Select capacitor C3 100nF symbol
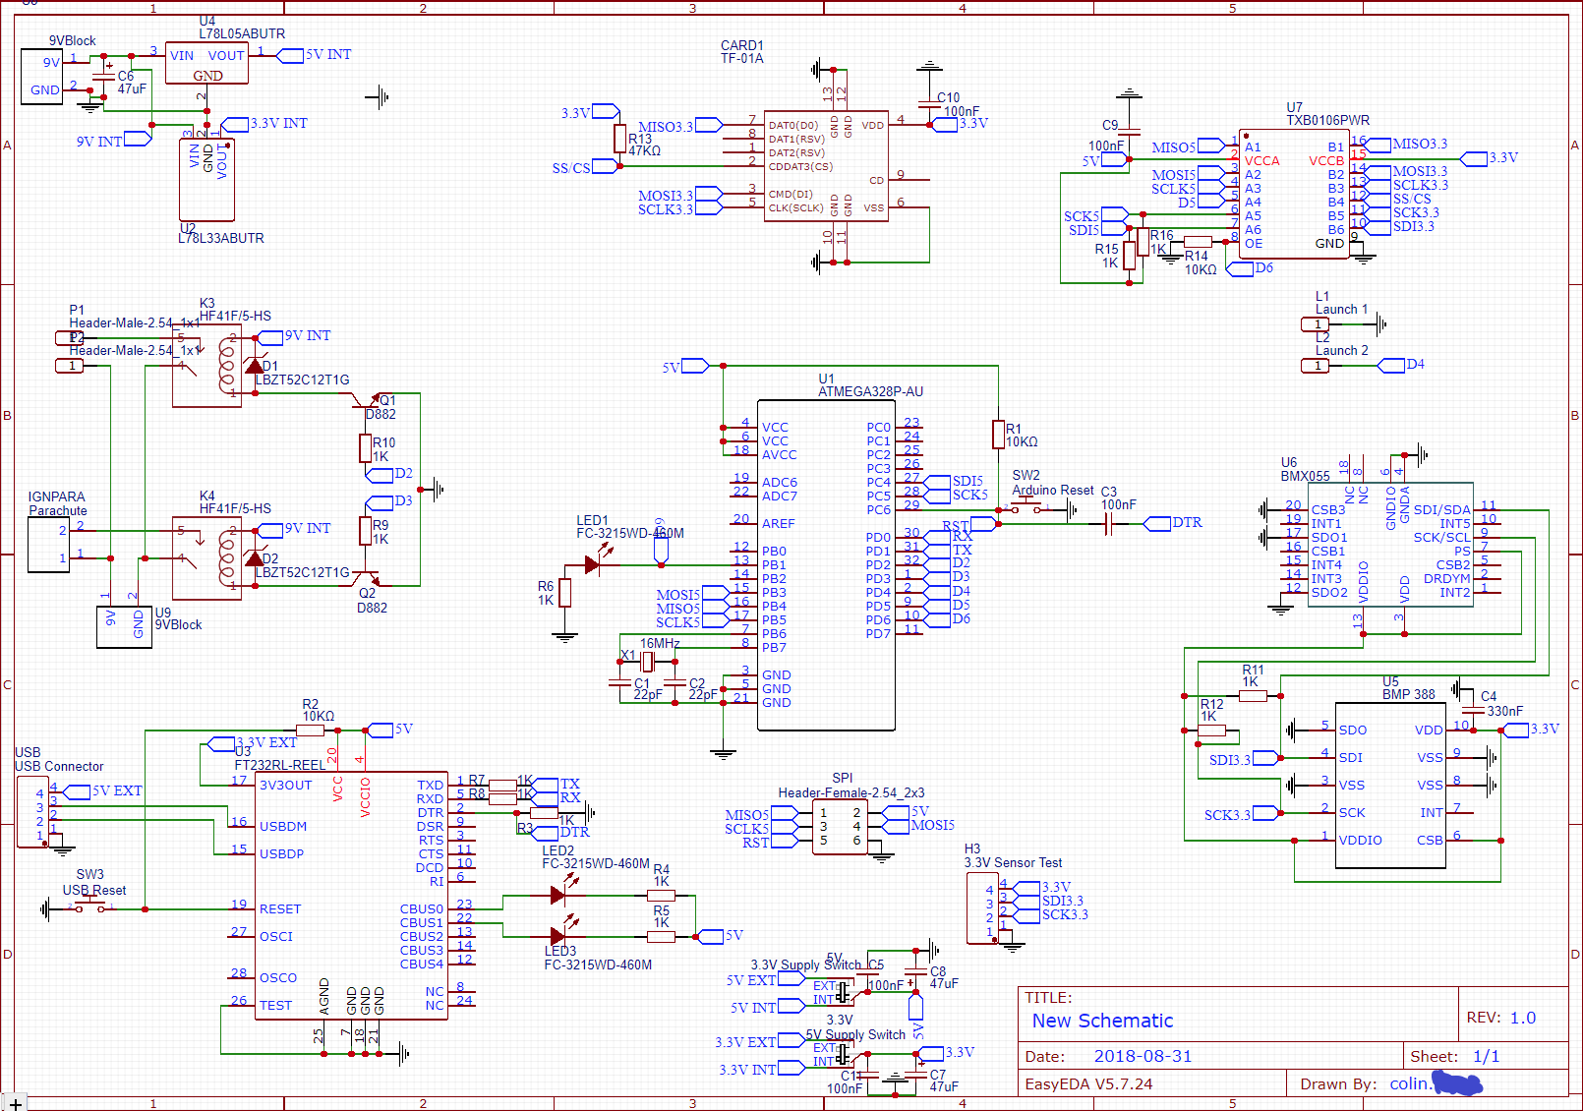Screen dimensions: 1583x1111 click(1109, 524)
